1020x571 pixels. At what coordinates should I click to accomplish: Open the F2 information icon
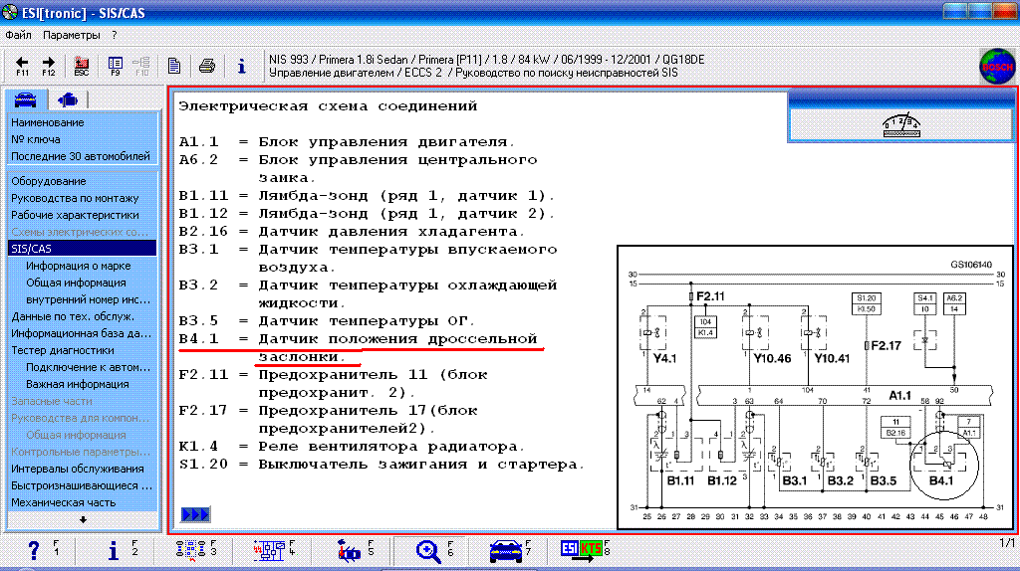[x=114, y=550]
